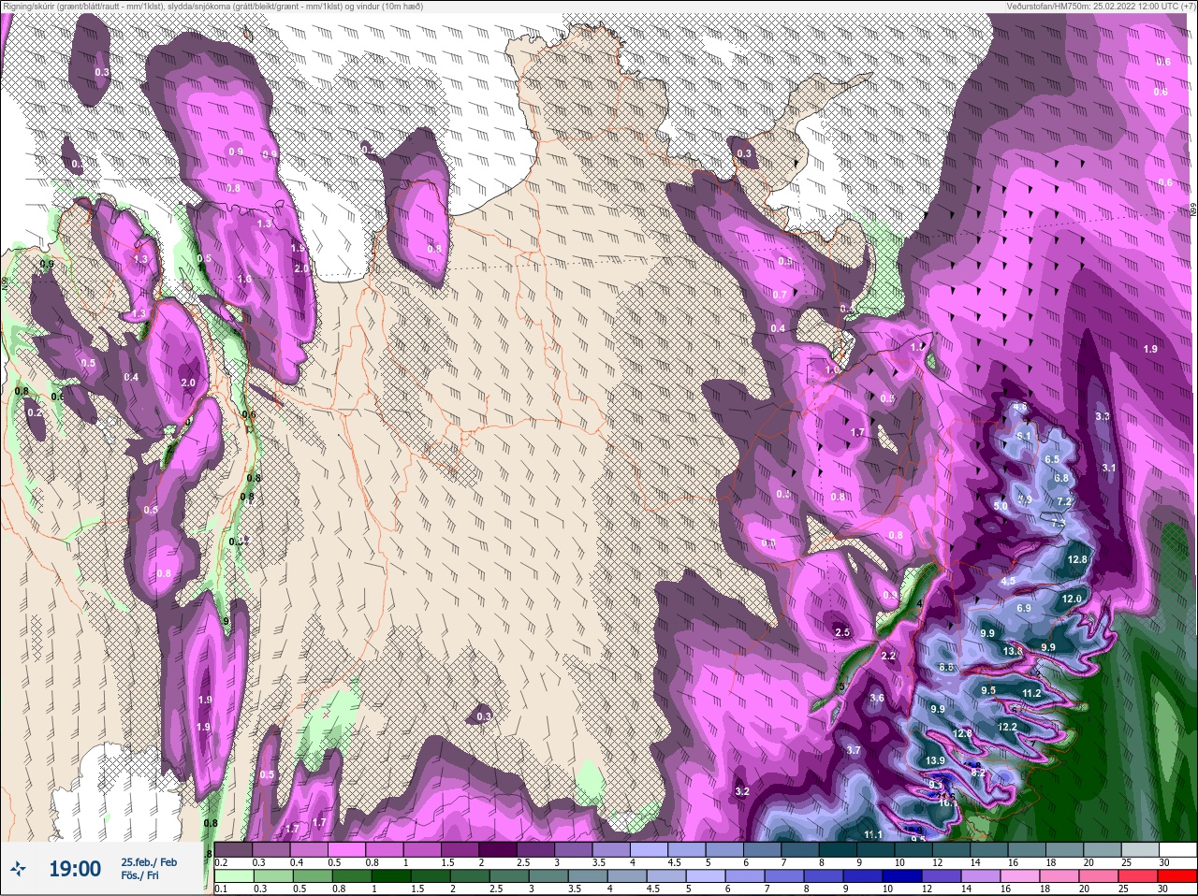Click the precipitation value 13.8 on the map

[1013, 651]
